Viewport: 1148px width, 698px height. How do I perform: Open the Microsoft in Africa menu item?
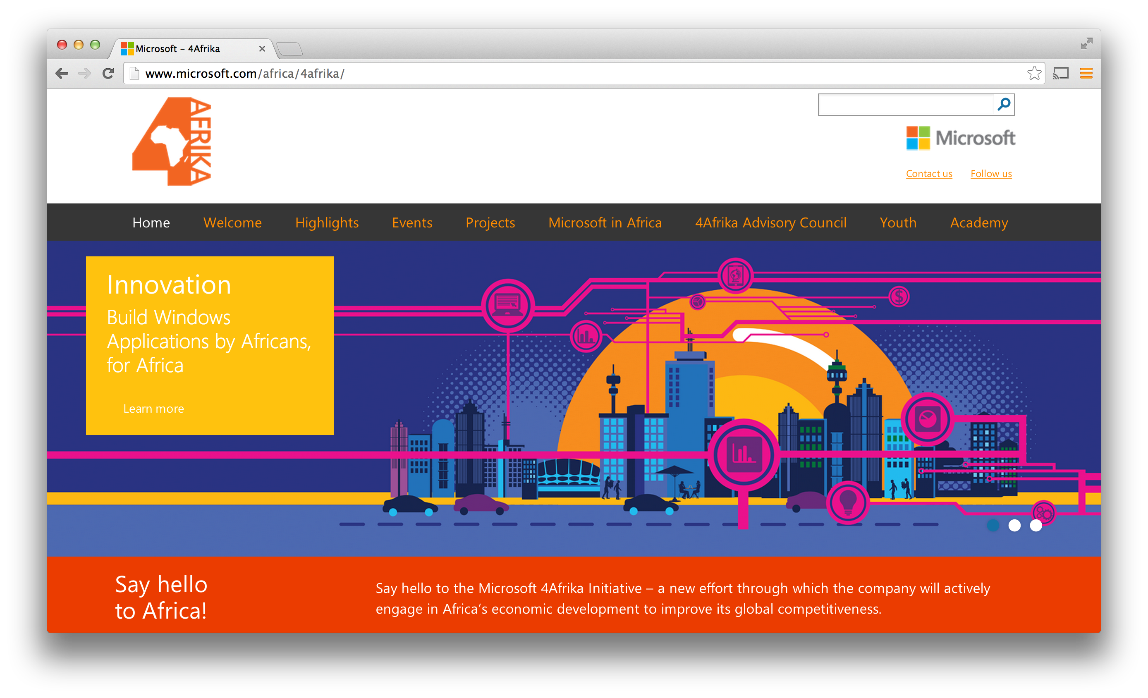pos(605,223)
